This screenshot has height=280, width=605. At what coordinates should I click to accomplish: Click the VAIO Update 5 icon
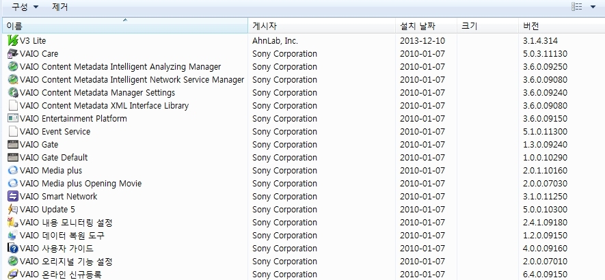(x=13, y=210)
